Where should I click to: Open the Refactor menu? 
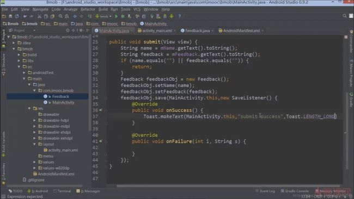(x=88, y=9)
